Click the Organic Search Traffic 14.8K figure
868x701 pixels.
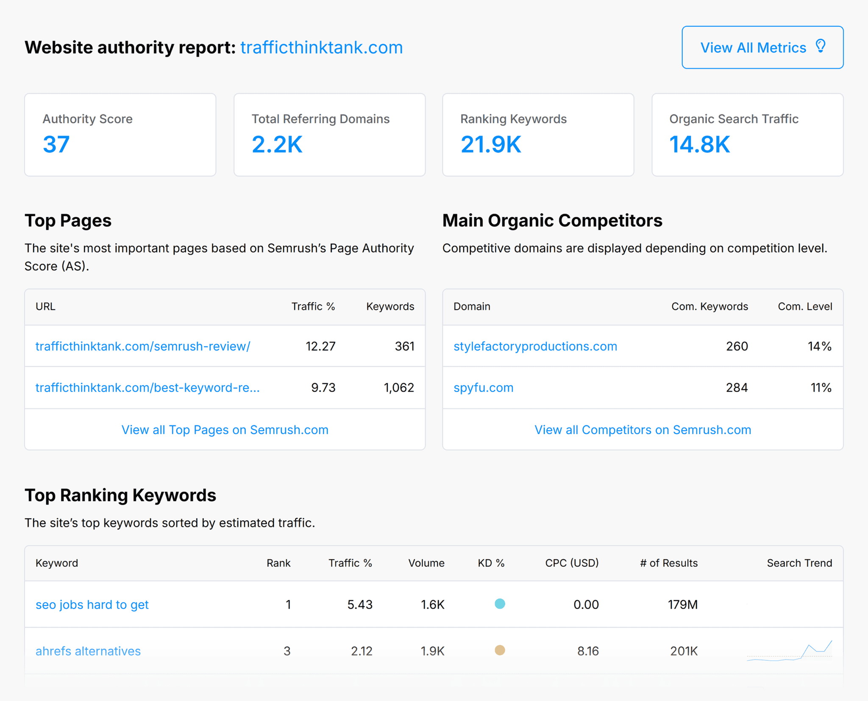[x=700, y=144]
